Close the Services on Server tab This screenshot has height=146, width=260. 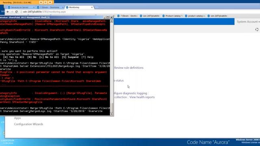coord(34,7)
